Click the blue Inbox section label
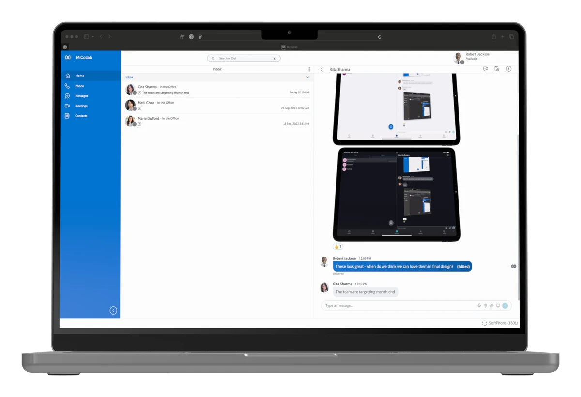 (129, 77)
